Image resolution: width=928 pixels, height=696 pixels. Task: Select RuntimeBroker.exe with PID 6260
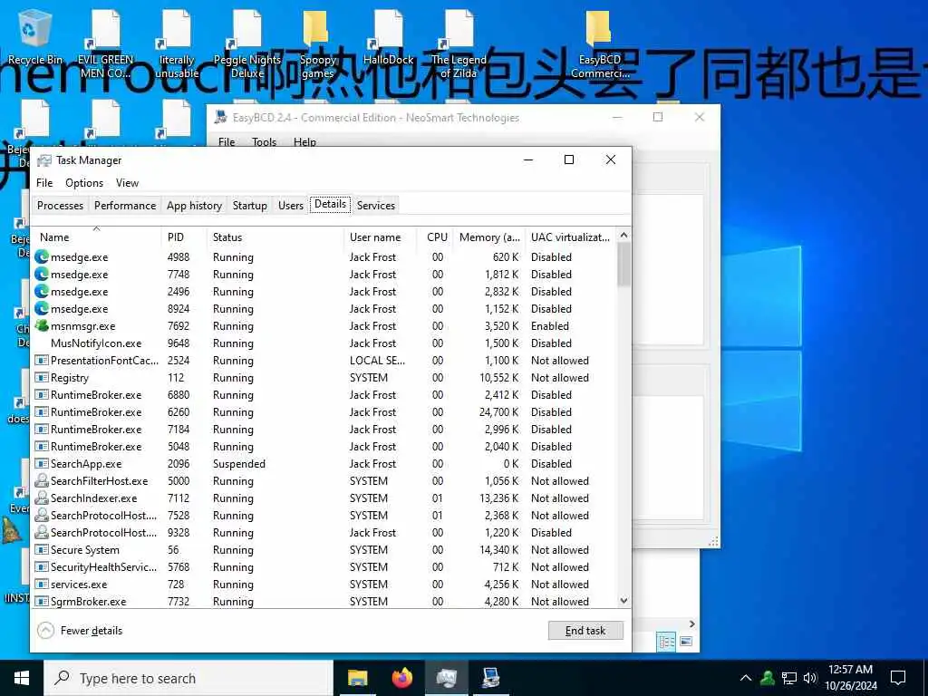pyautogui.click(x=324, y=412)
